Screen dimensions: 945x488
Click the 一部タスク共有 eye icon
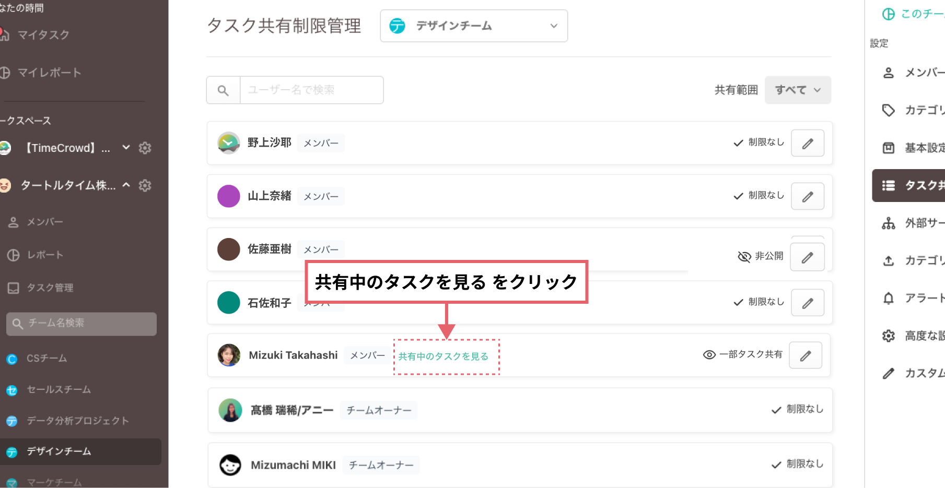click(x=709, y=355)
